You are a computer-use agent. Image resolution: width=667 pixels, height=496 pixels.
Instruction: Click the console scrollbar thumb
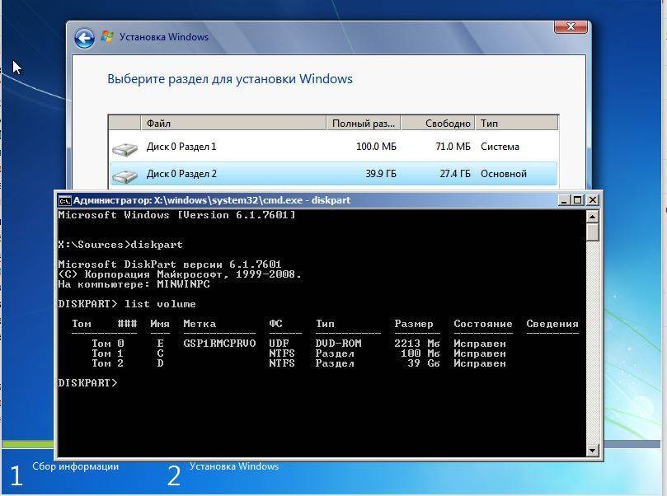[592, 232]
